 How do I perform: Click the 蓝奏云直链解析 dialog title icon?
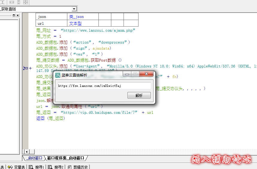58,75
